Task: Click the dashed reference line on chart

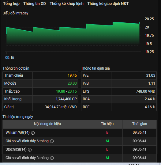Action: click(x=73, y=45)
